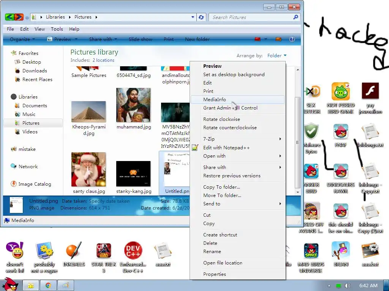The image size is (389, 291).
Task: Open the Help question mark icon in Explorer
Action: pyautogui.click(x=292, y=39)
